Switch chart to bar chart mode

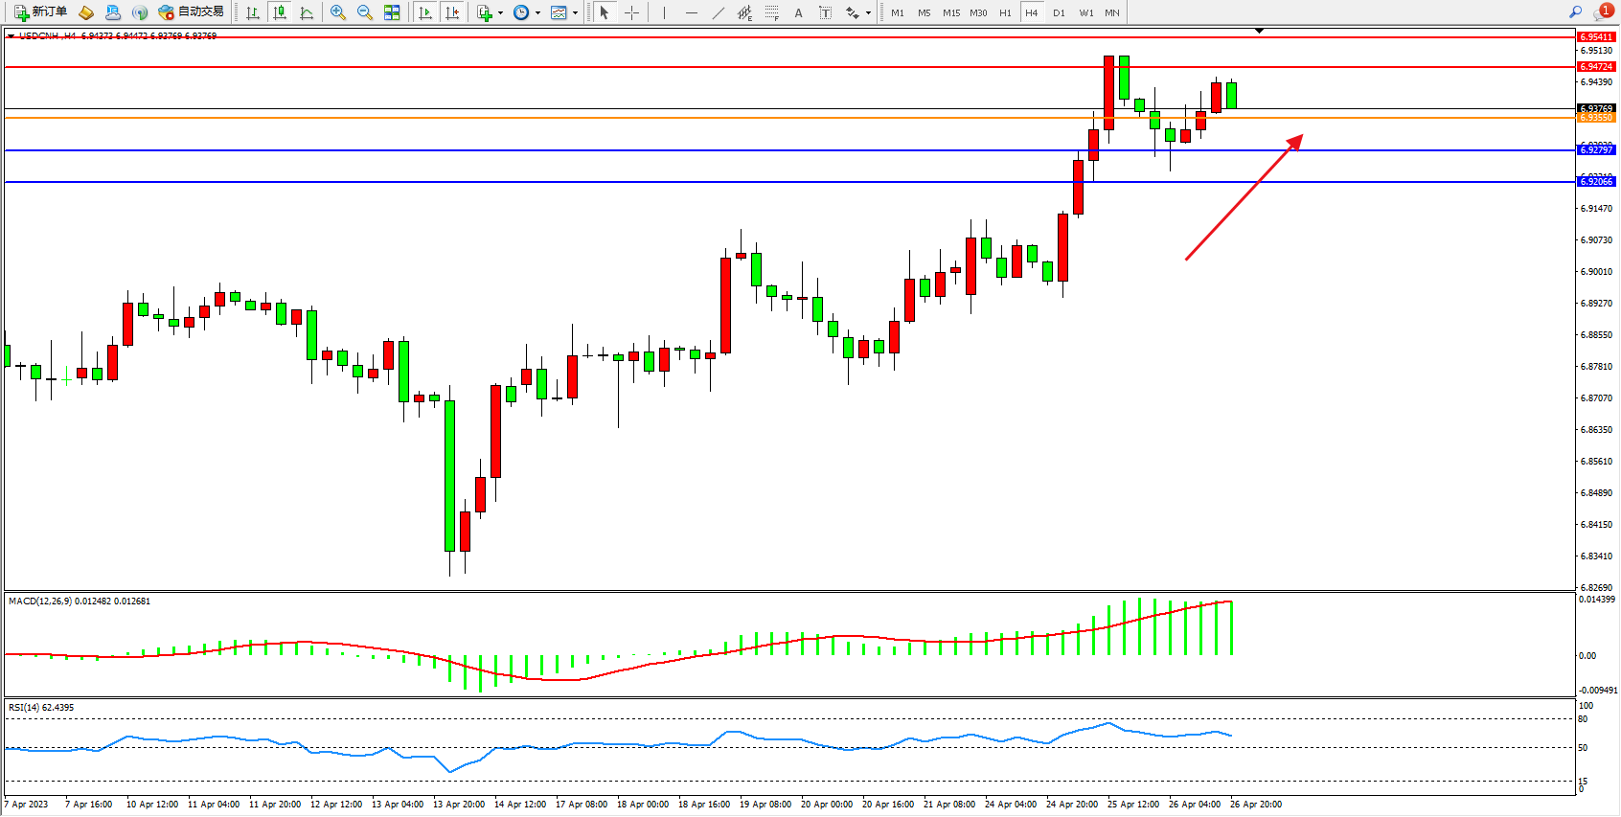click(253, 12)
